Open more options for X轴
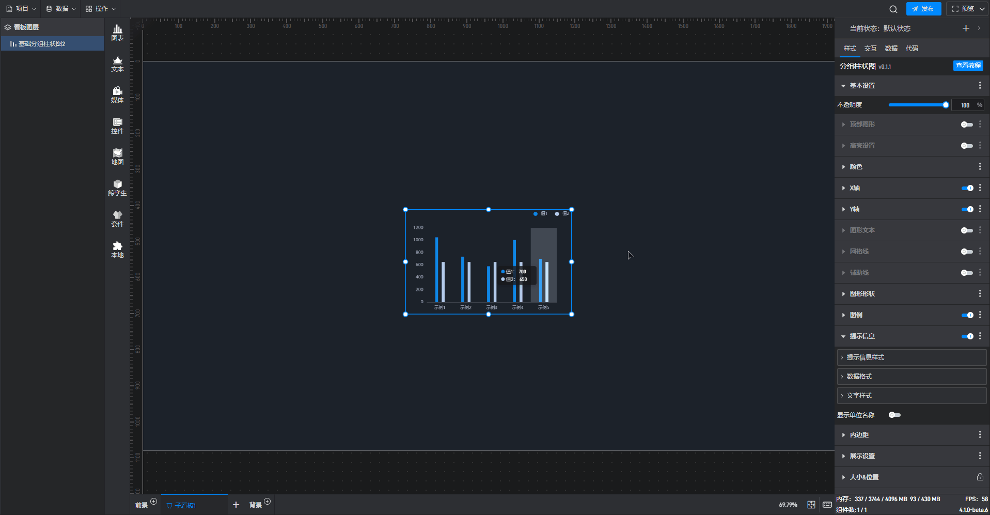Viewport: 990px width, 515px height. tap(980, 188)
